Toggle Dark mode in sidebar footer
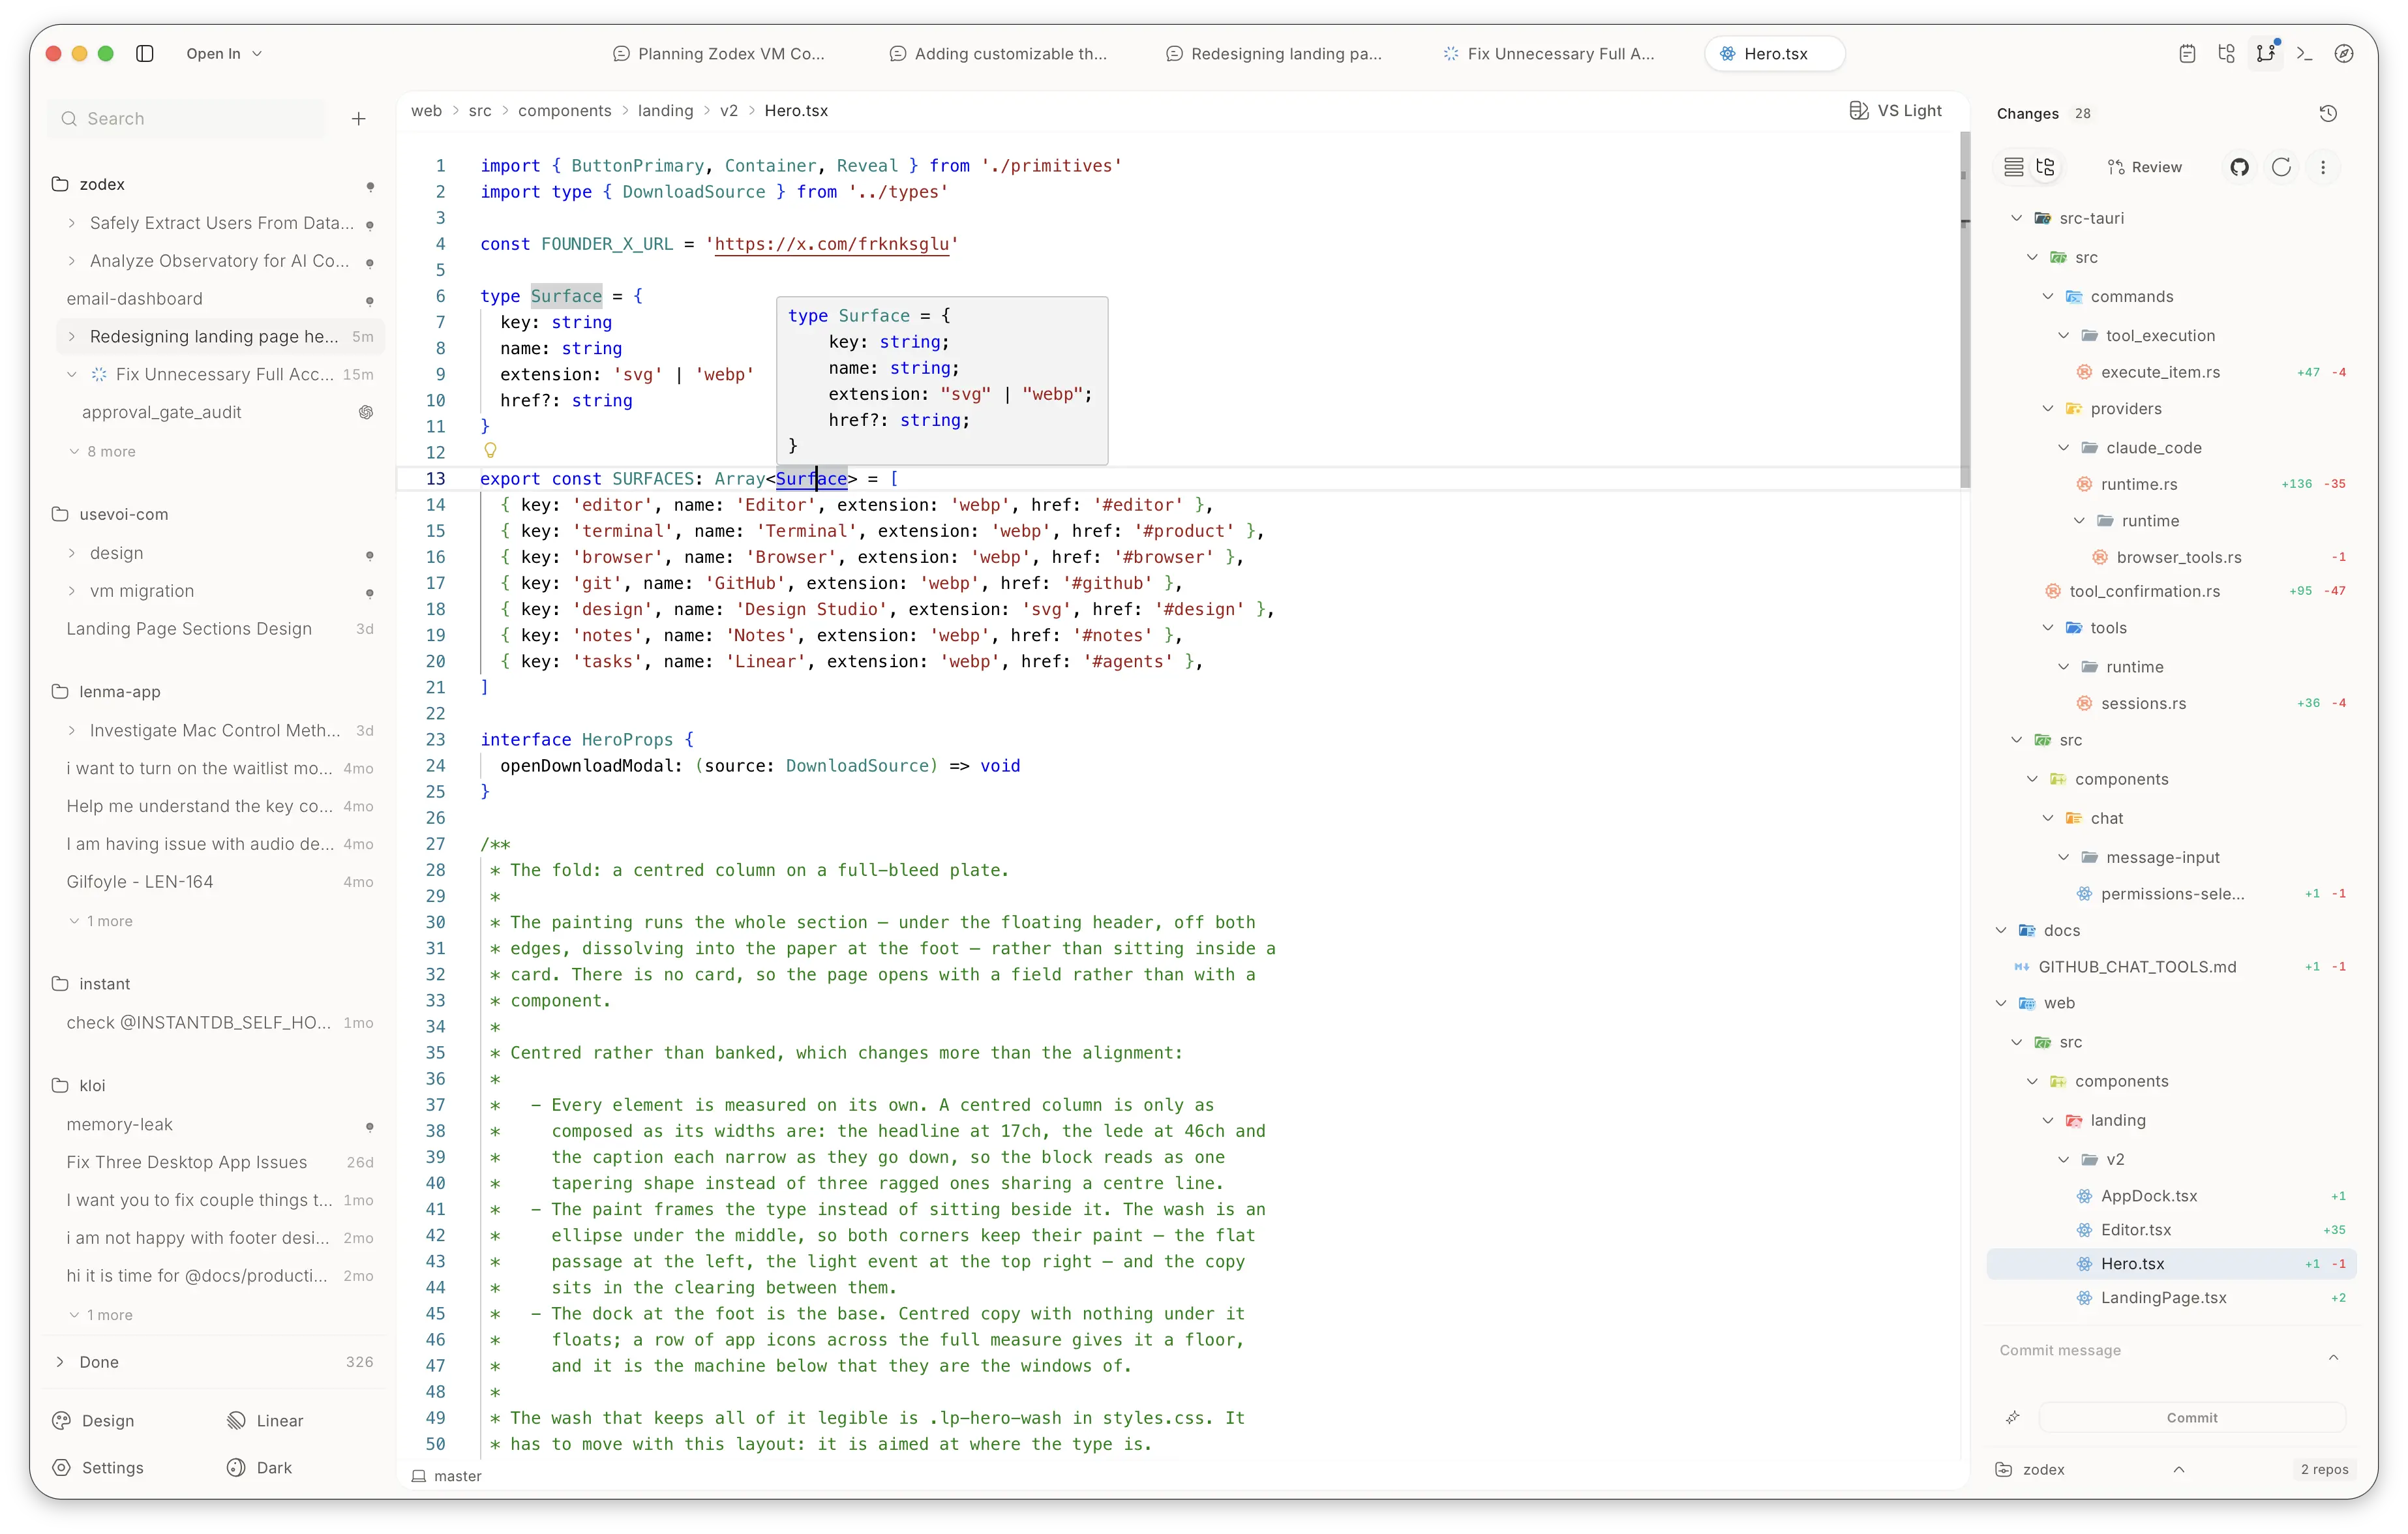The height and width of the screenshot is (1534, 2408). pyautogui.click(x=259, y=1467)
